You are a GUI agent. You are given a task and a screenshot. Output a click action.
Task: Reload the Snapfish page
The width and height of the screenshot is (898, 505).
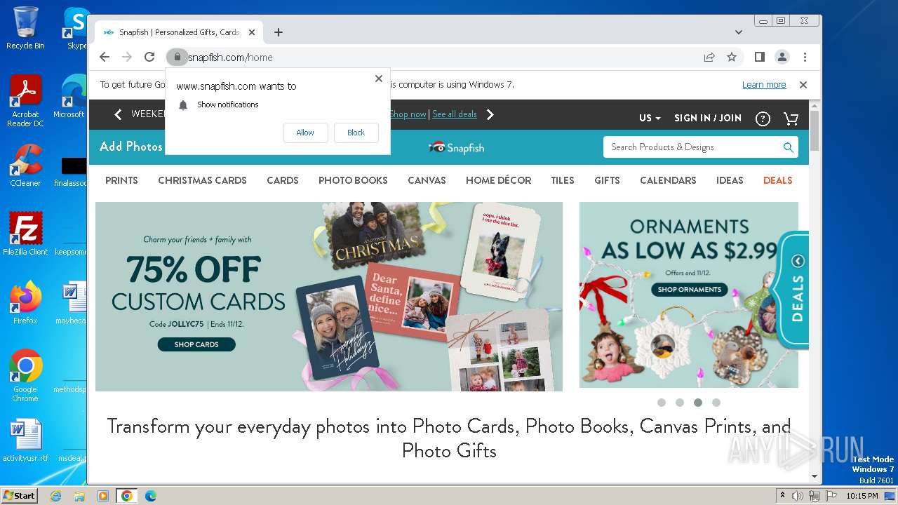(x=149, y=57)
